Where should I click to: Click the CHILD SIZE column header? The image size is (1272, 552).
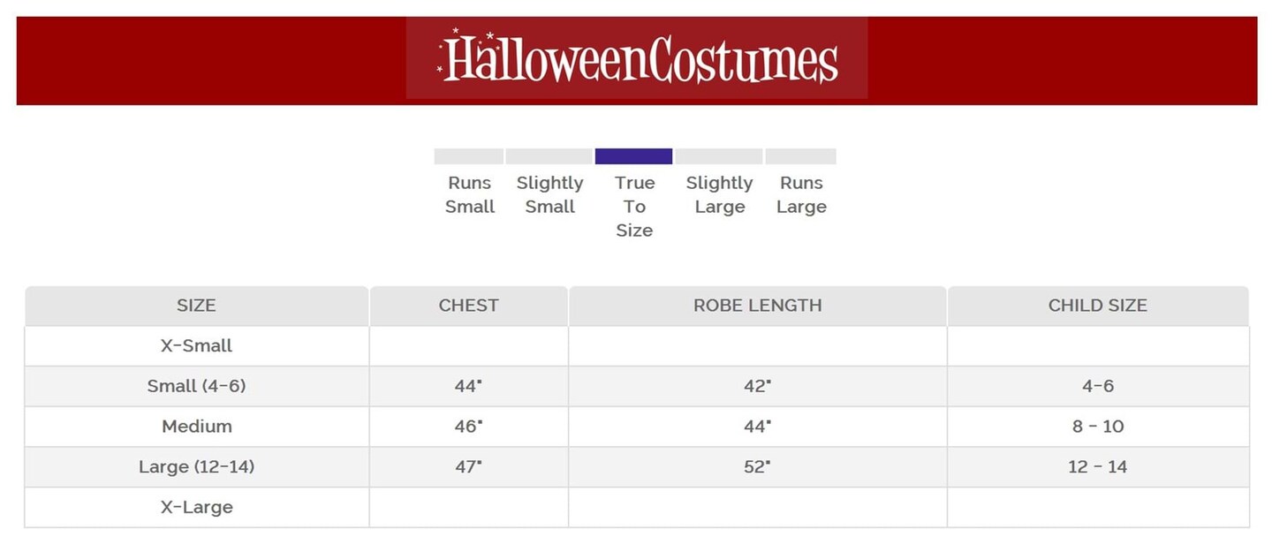tap(1097, 306)
